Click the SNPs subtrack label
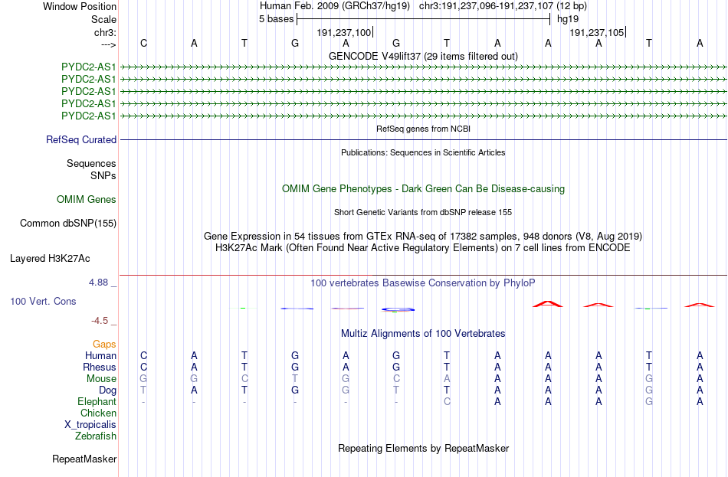This screenshot has height=477, width=728. pos(103,175)
